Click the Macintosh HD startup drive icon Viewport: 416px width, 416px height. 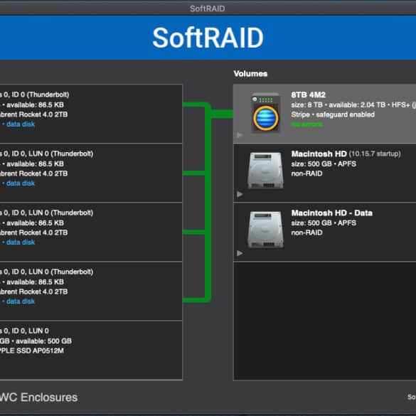coord(265,171)
